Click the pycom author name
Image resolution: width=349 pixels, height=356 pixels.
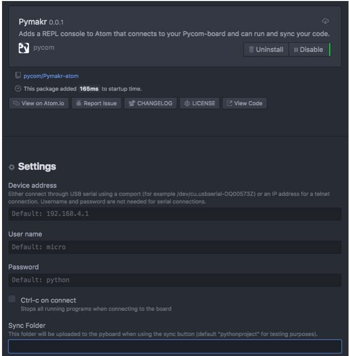(44, 48)
